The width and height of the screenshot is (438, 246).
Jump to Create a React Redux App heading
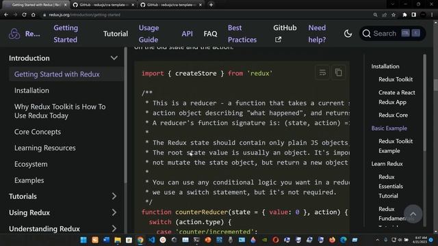(397, 97)
